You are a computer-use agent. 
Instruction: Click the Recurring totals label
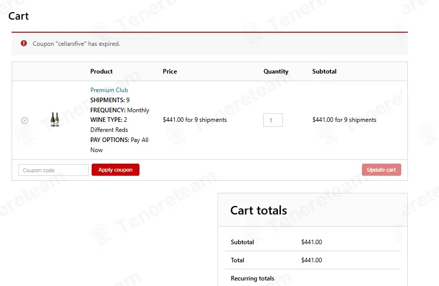pos(252,278)
